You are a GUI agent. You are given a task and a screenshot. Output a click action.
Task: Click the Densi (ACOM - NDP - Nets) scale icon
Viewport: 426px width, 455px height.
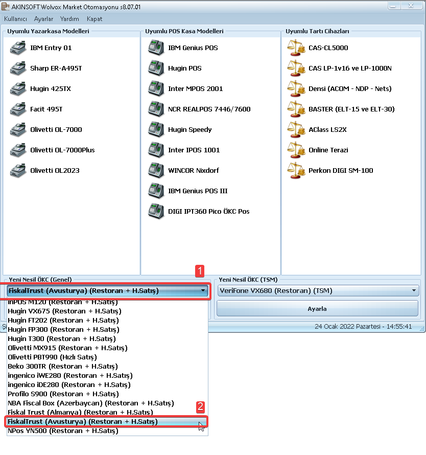click(x=296, y=89)
